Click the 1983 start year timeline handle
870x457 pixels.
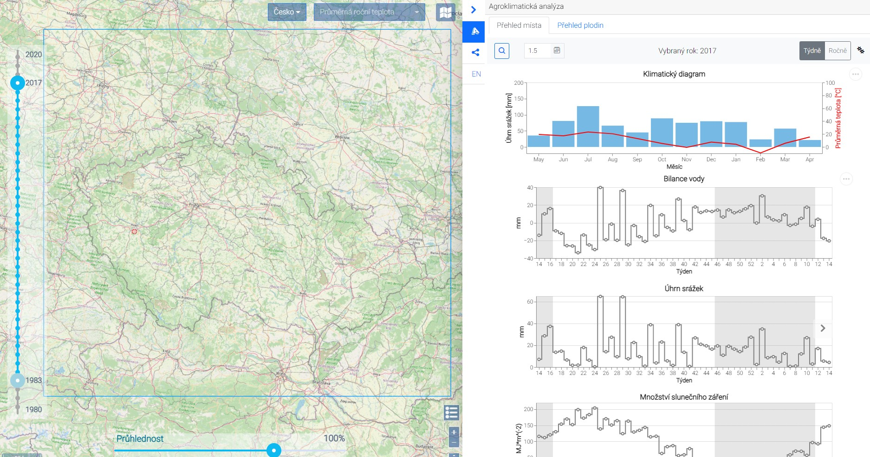tap(18, 381)
